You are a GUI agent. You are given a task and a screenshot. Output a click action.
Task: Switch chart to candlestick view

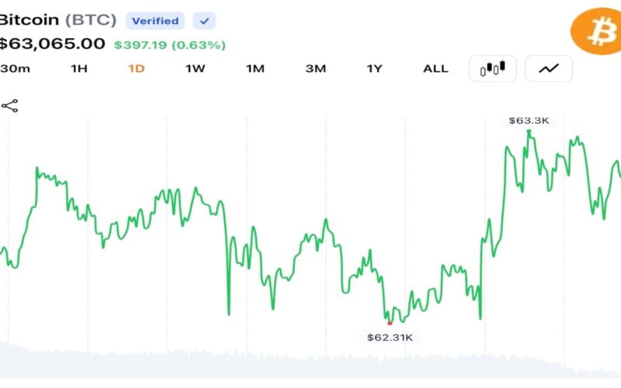click(493, 68)
